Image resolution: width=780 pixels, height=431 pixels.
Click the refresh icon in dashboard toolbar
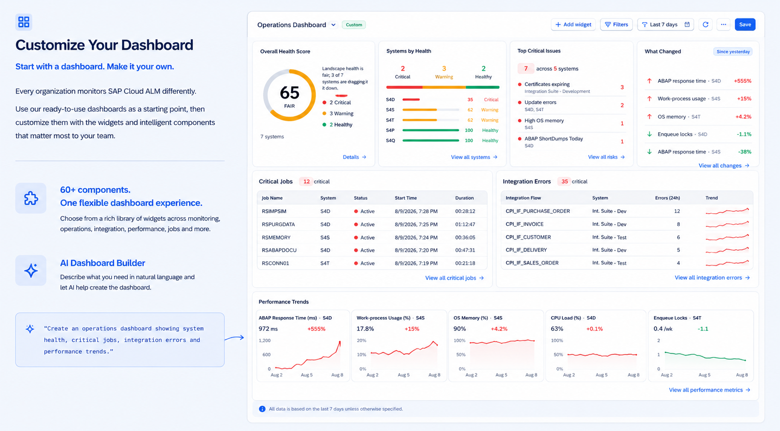705,25
